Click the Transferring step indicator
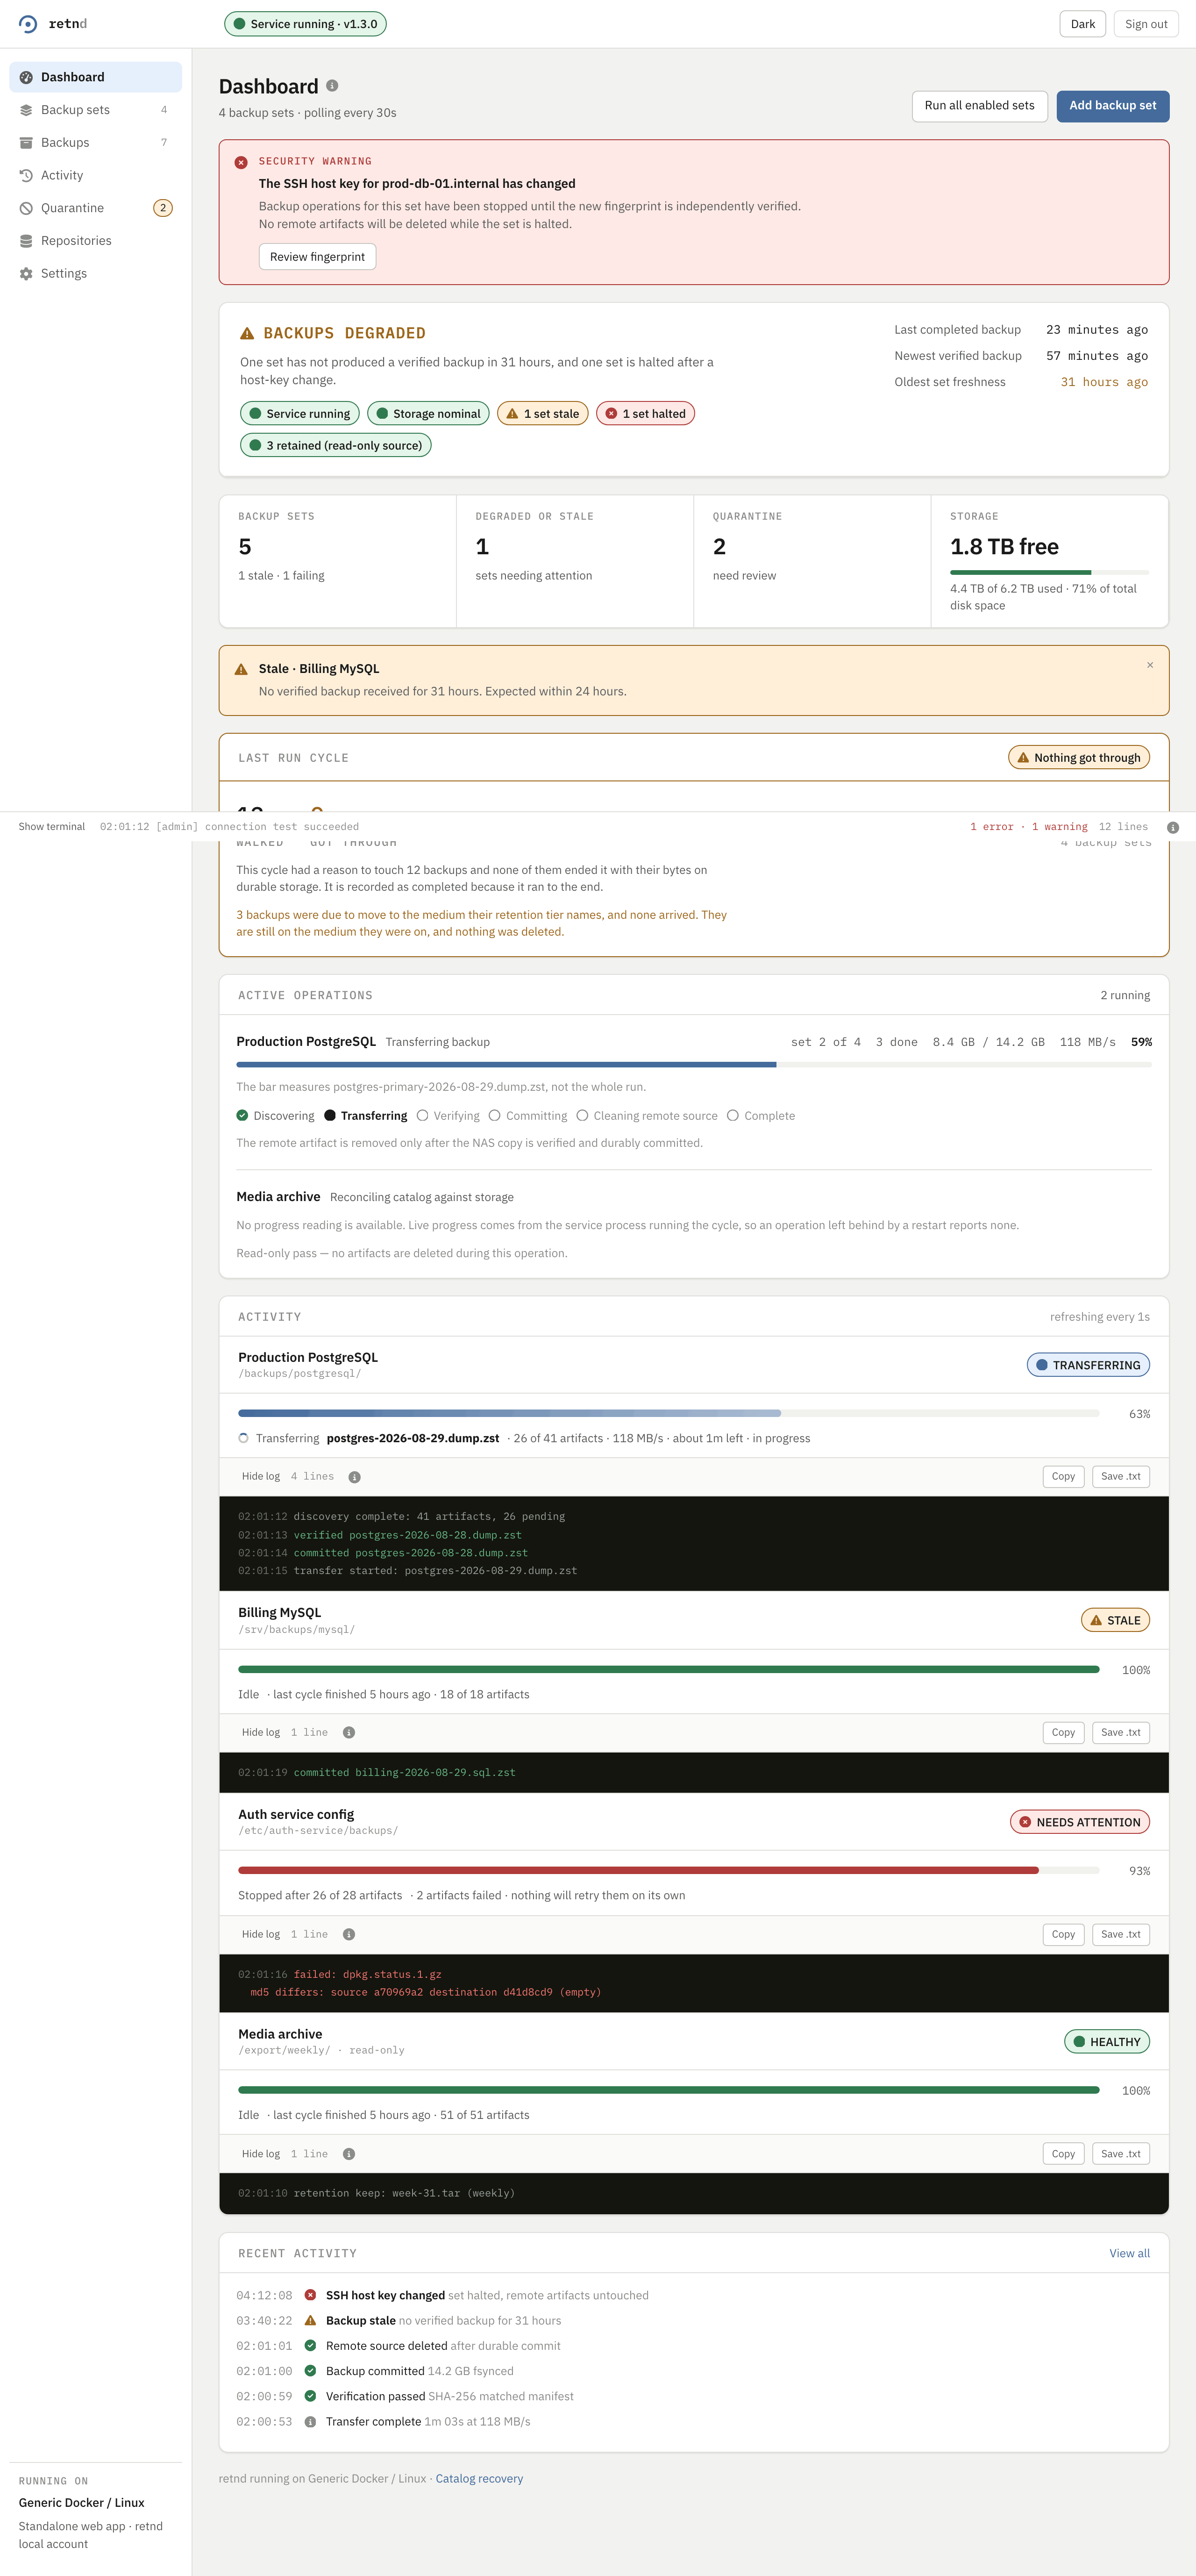1196x2576 pixels. 366,1116
